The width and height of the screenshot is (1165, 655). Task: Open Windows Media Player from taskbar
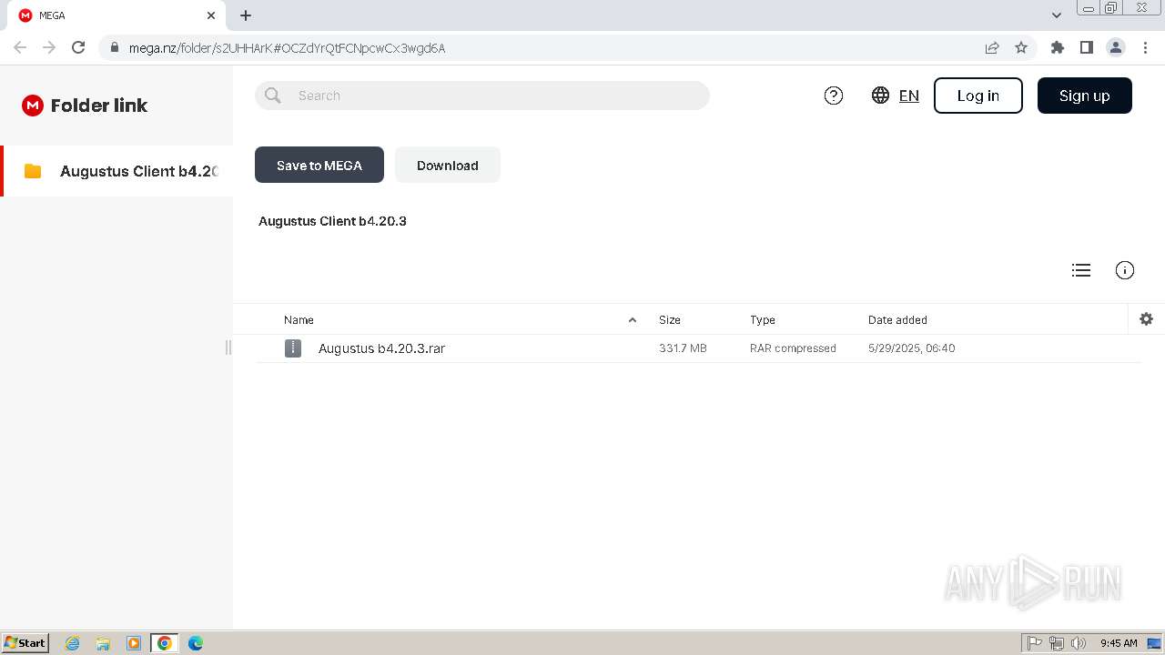[134, 643]
